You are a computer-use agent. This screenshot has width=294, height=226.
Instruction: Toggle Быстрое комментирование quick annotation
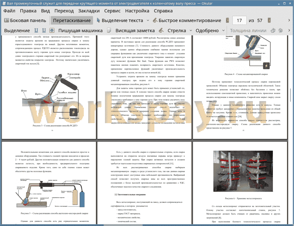point(187,20)
